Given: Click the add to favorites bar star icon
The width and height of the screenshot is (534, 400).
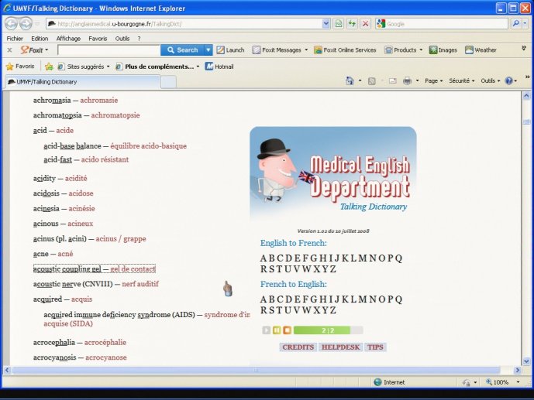Looking at the screenshot, I should pos(49,67).
